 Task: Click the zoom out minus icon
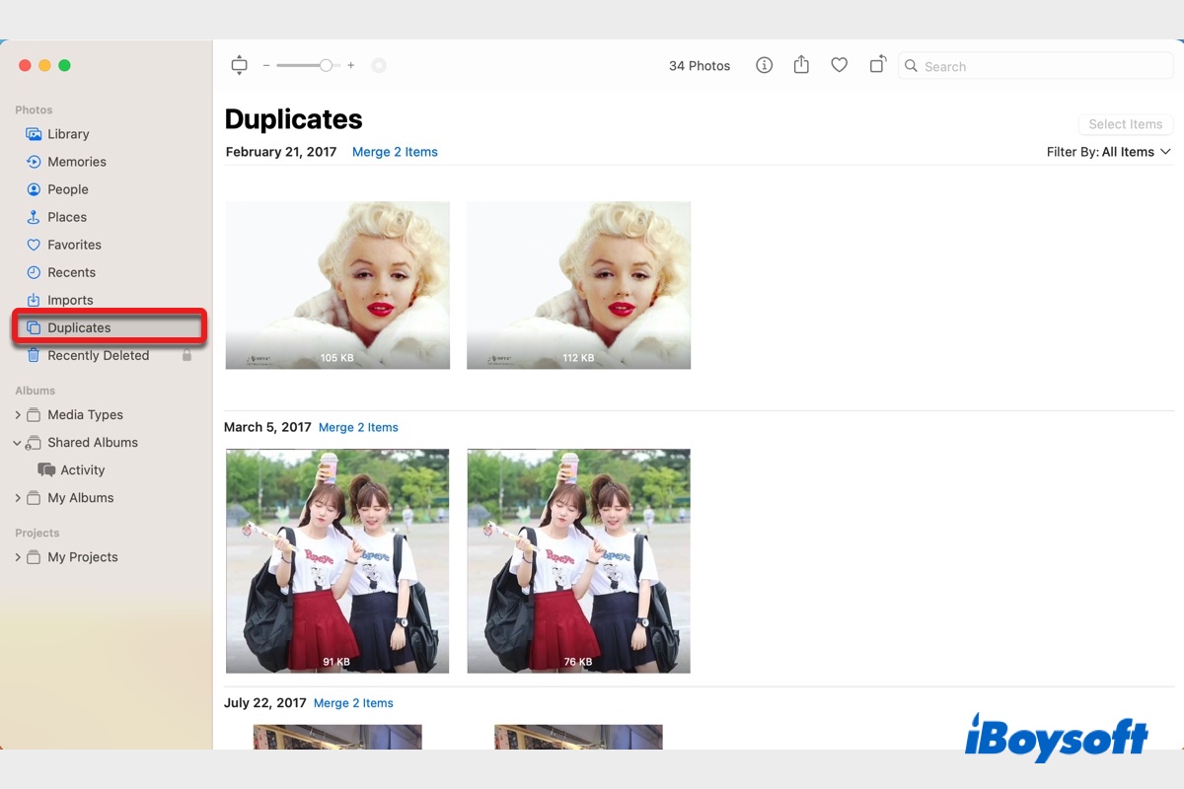click(266, 66)
